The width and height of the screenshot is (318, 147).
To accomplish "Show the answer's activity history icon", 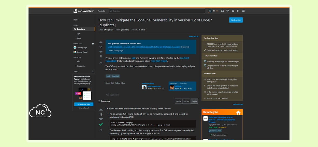I will pos(101,130).
